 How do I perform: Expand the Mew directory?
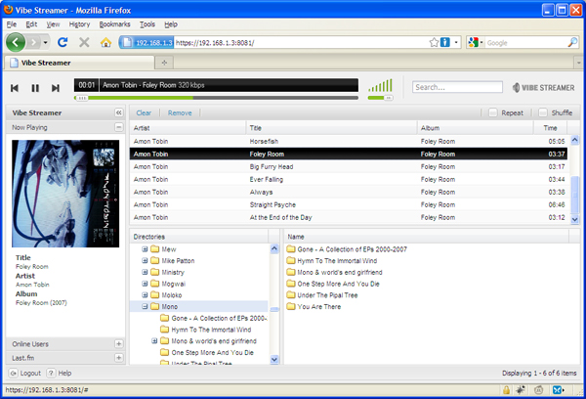145,249
